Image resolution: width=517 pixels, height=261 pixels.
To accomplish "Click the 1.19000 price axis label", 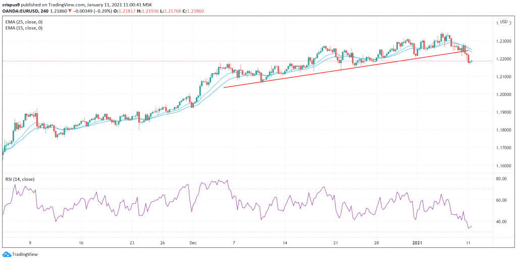I will pyautogui.click(x=504, y=113).
